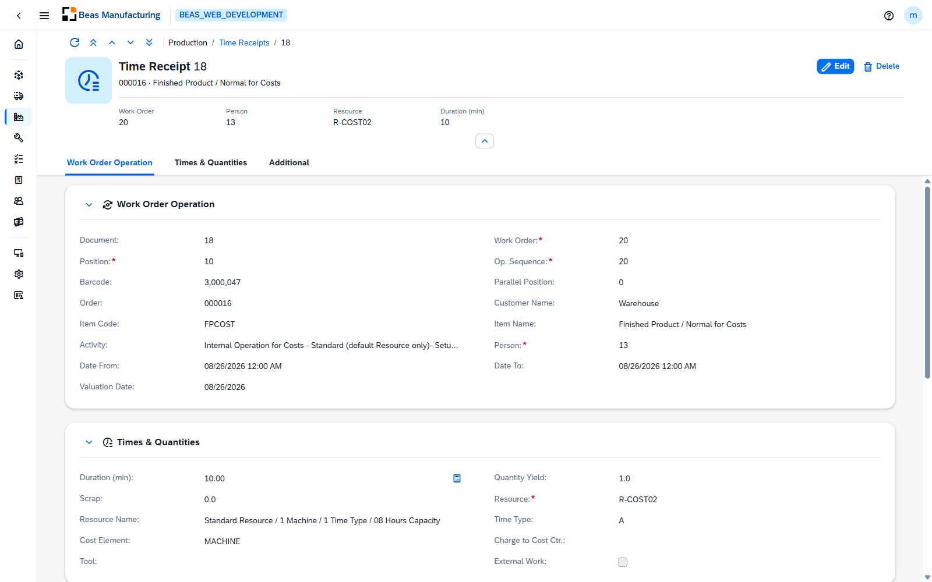The height and width of the screenshot is (582, 932).
Task: Collapse the Times & Quantities panel
Action: pos(89,442)
